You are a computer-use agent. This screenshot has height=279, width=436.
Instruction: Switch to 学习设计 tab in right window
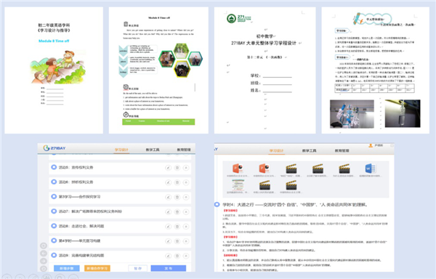[x=276, y=150]
